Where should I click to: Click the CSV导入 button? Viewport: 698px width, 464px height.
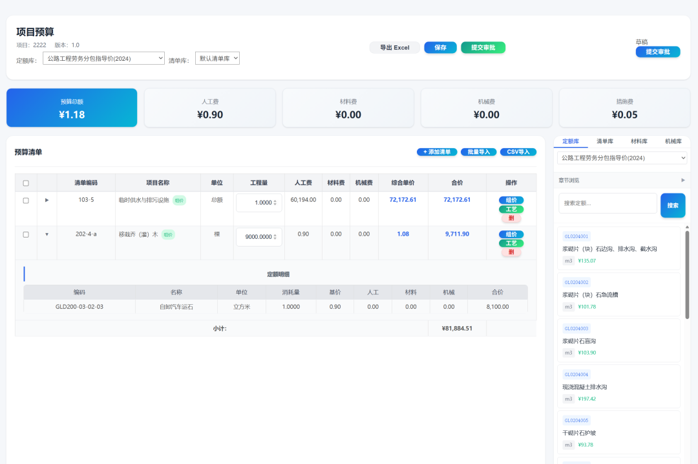tap(518, 152)
